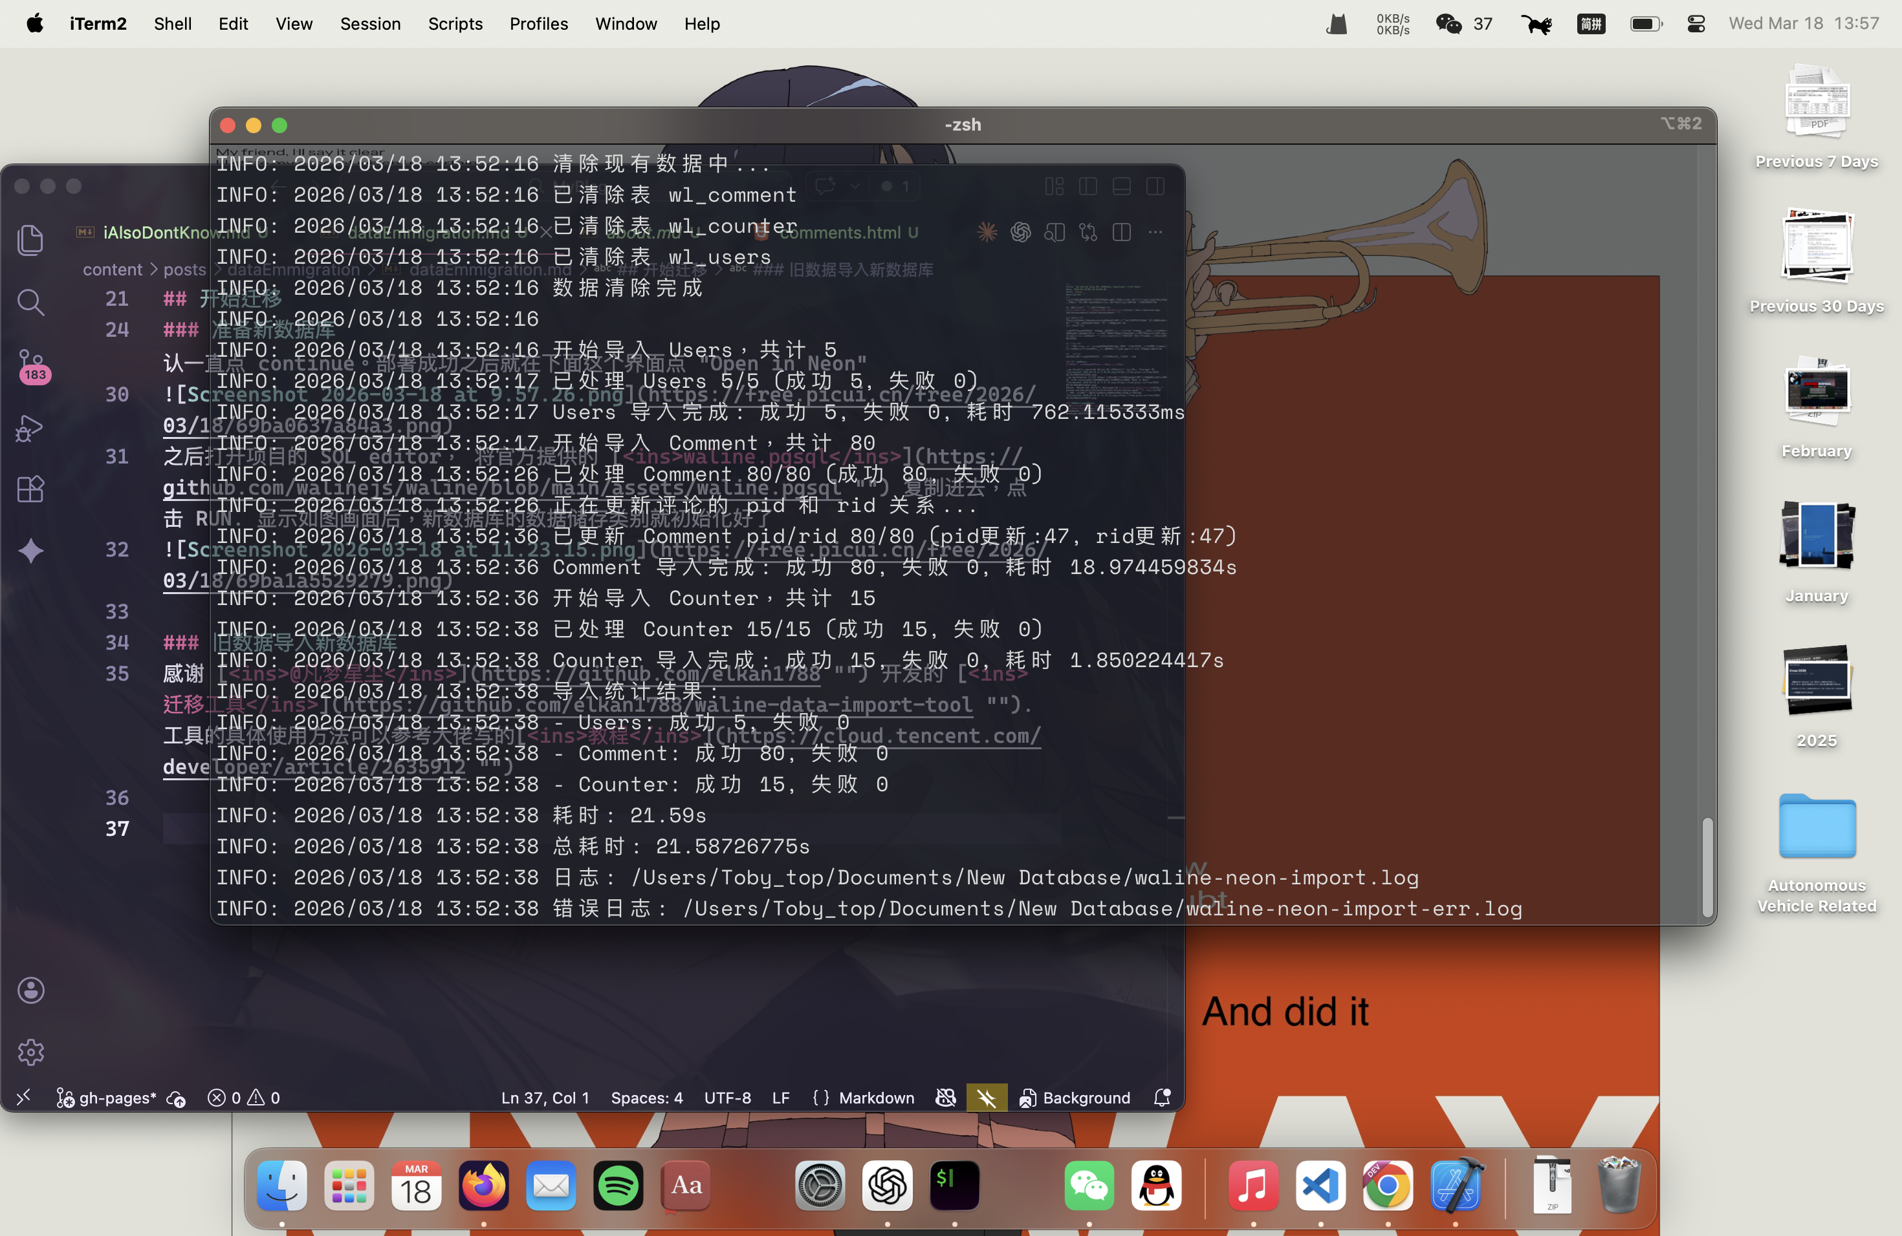Open the Profiles menu
Viewport: 1902px width, 1236px height.
(539, 24)
